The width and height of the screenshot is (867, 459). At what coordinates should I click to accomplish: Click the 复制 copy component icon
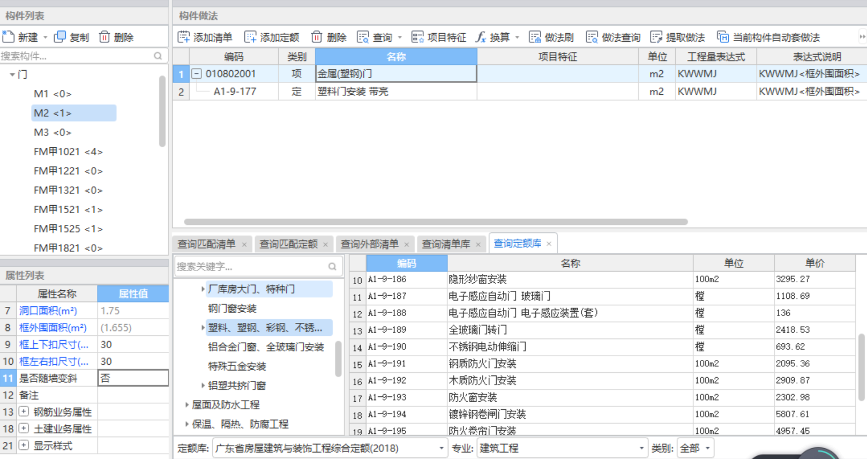point(60,37)
